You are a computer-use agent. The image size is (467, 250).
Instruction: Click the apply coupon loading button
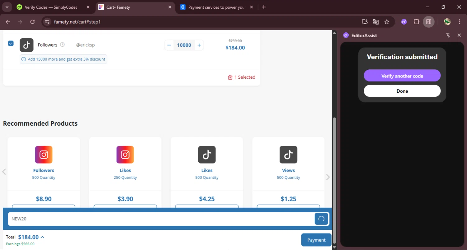(321, 219)
